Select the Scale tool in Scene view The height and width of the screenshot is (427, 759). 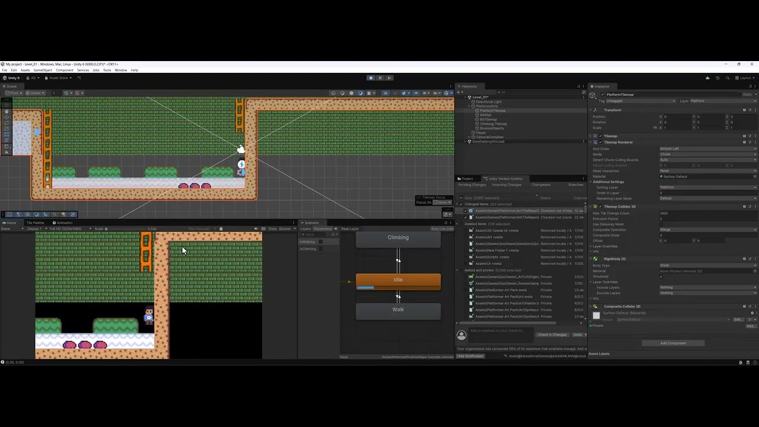point(7,129)
